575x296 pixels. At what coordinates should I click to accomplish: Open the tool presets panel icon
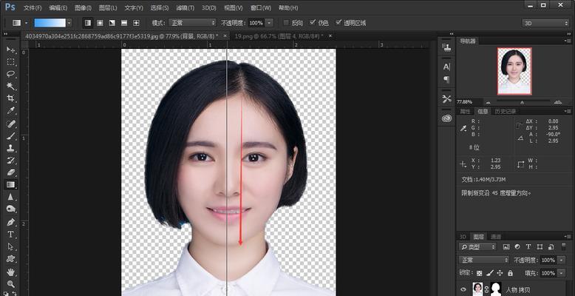(x=446, y=98)
